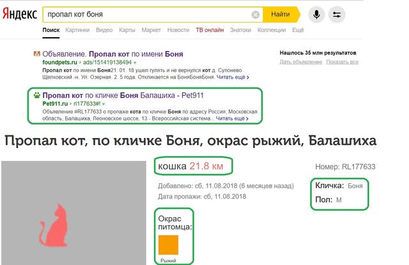Image resolution: width=409 pixels, height=265 pixels.
Task: Switch to the Картинки tab
Action: pyautogui.click(x=77, y=30)
